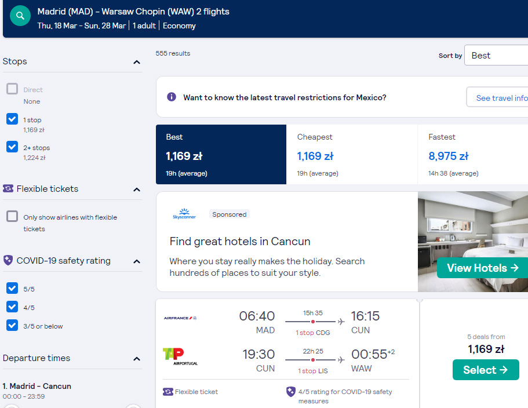This screenshot has height=408, width=528.
Task: Switch to the Cheapest tab
Action: (x=352, y=155)
